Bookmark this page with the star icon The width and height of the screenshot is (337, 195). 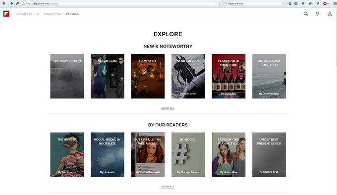290,3
